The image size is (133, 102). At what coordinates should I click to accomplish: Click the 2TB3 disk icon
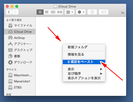tap(10, 87)
